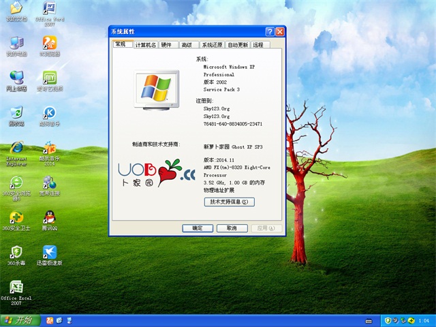Launch the 迅雷极速版 desktop shortcut
436x327 pixels.
(49, 252)
